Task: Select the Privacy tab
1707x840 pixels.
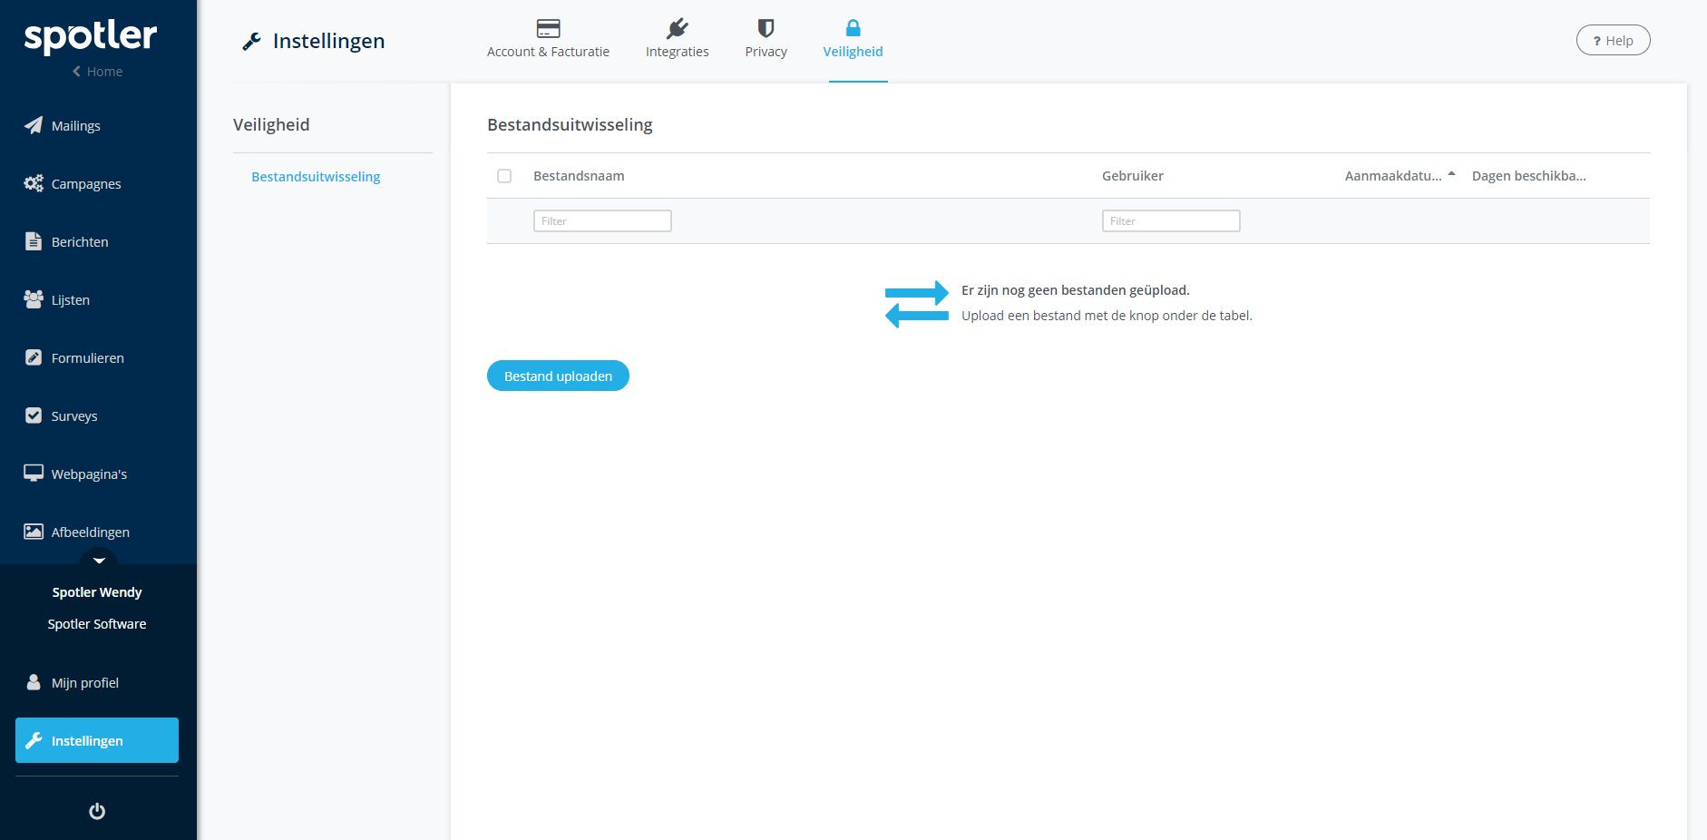Action: (x=766, y=40)
